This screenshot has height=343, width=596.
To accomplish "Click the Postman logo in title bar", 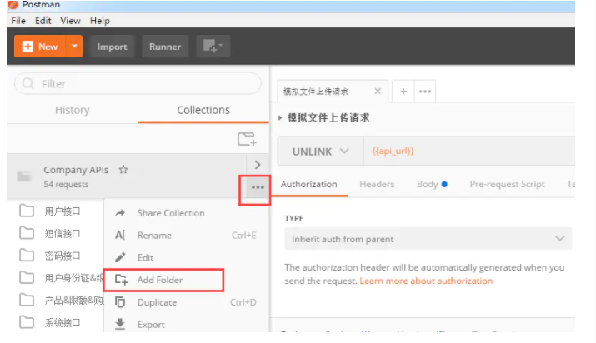I will click(x=13, y=4).
